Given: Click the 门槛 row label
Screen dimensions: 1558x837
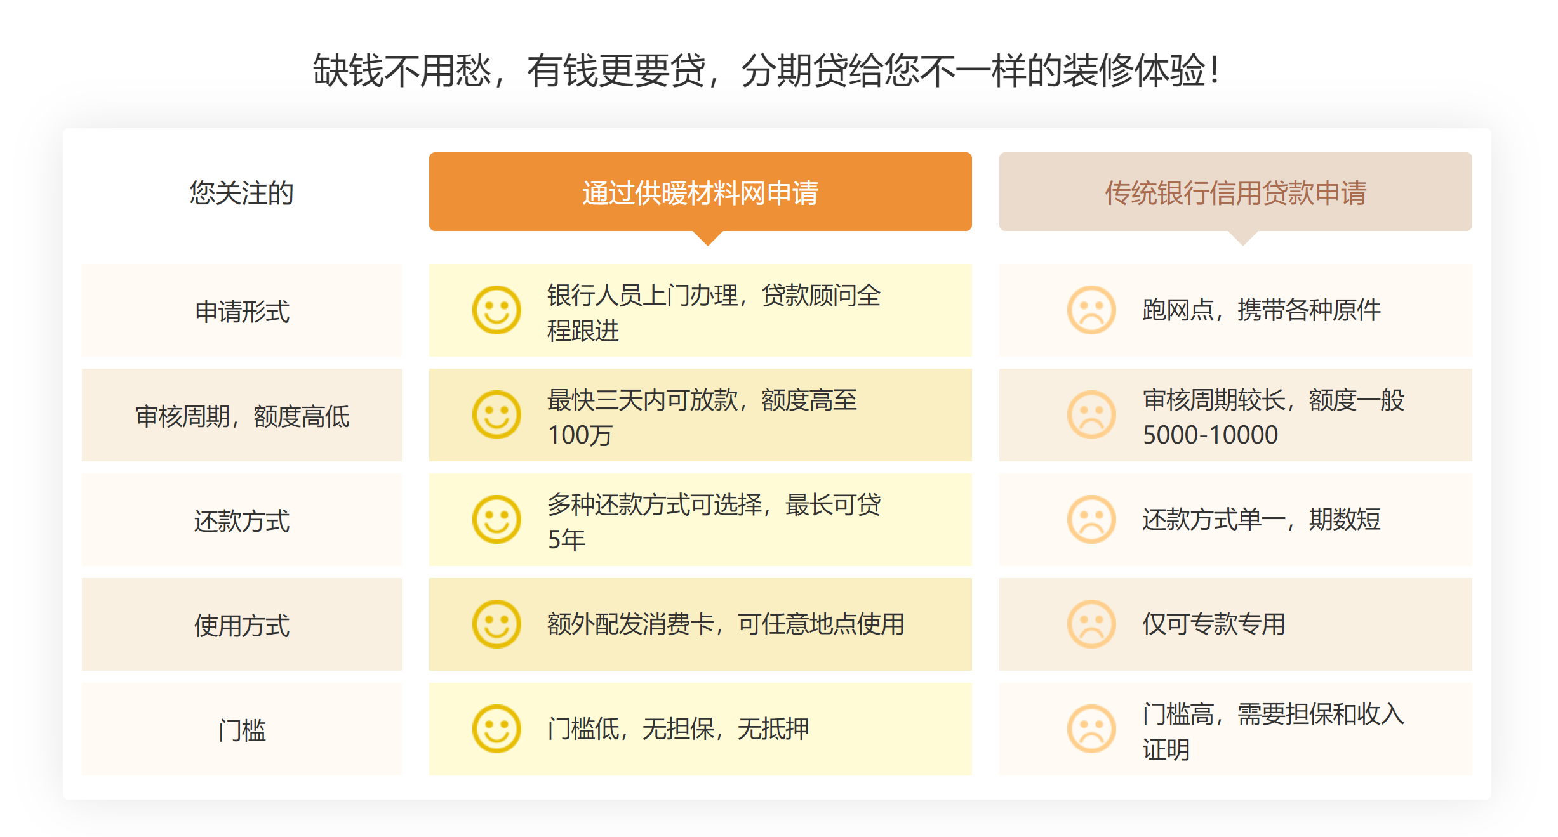Looking at the screenshot, I should click(241, 730).
